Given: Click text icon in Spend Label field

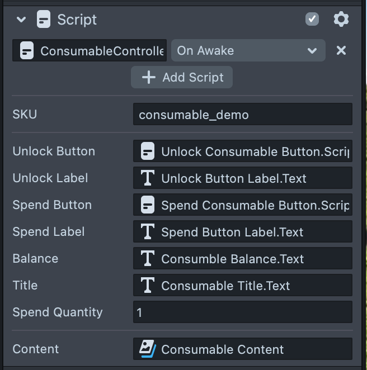Looking at the screenshot, I should tap(147, 231).
